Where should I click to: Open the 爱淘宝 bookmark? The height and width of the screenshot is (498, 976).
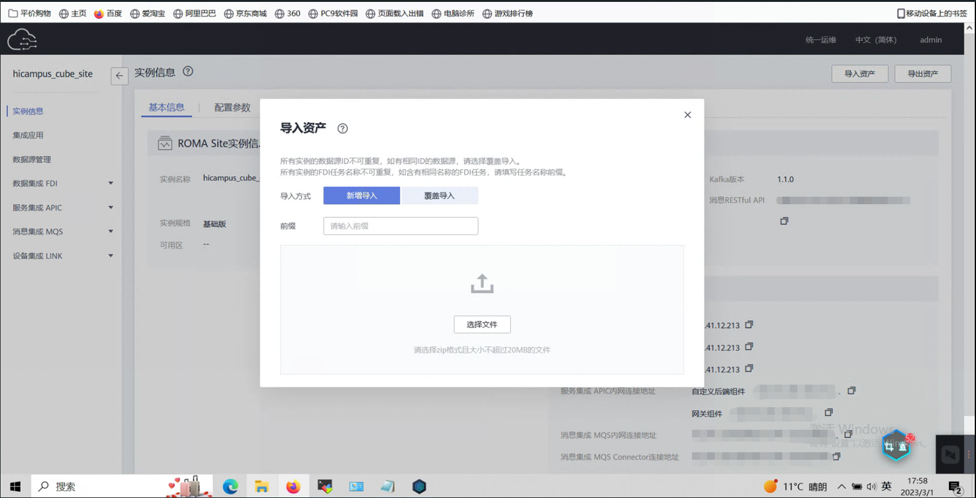pyautogui.click(x=147, y=13)
